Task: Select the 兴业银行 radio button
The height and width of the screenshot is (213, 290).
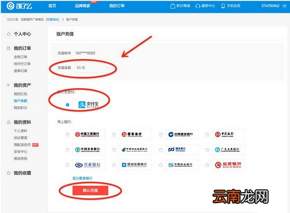Action: [x=67, y=165]
